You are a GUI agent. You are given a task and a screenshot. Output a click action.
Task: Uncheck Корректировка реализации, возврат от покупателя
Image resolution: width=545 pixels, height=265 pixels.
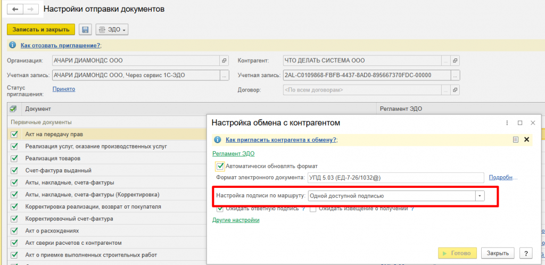click(x=14, y=206)
